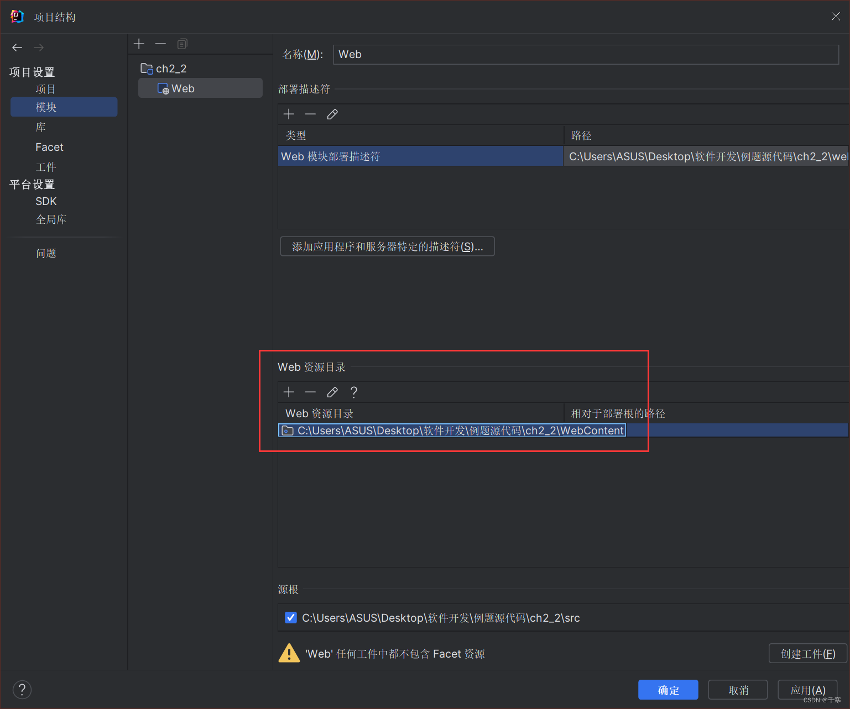Remove selected module with minus icon

point(160,44)
